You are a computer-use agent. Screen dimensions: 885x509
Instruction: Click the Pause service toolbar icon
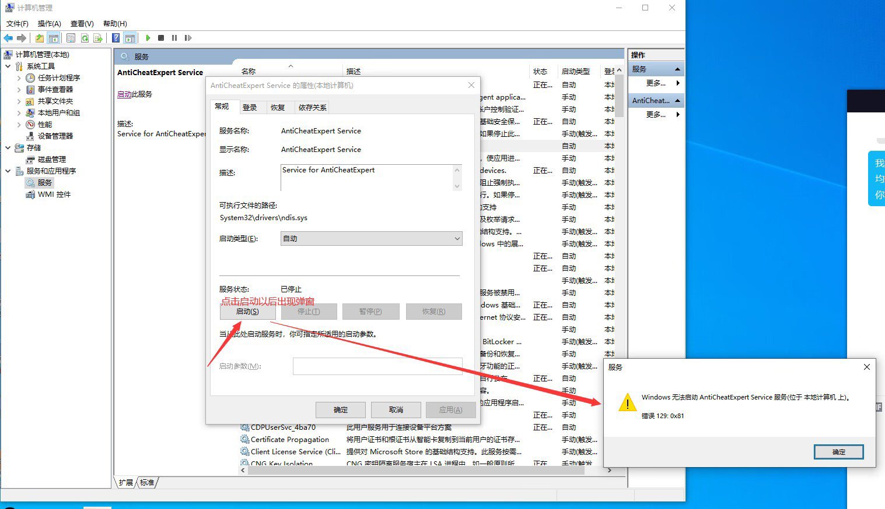174,38
